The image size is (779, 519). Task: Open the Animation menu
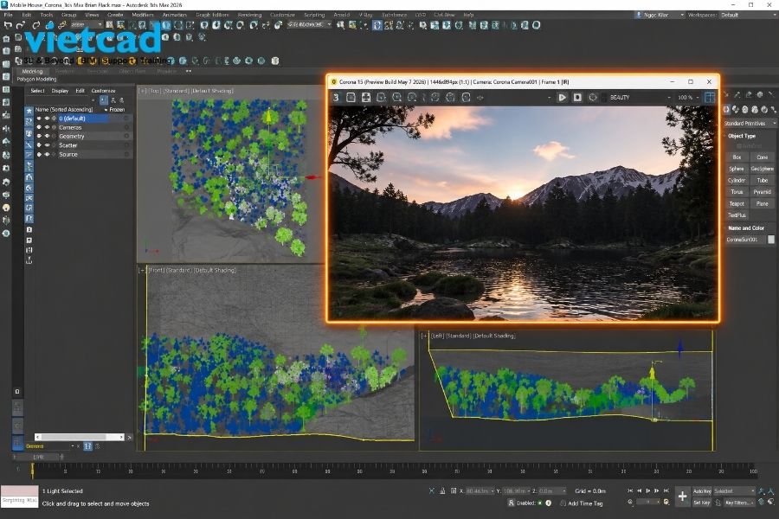click(174, 15)
